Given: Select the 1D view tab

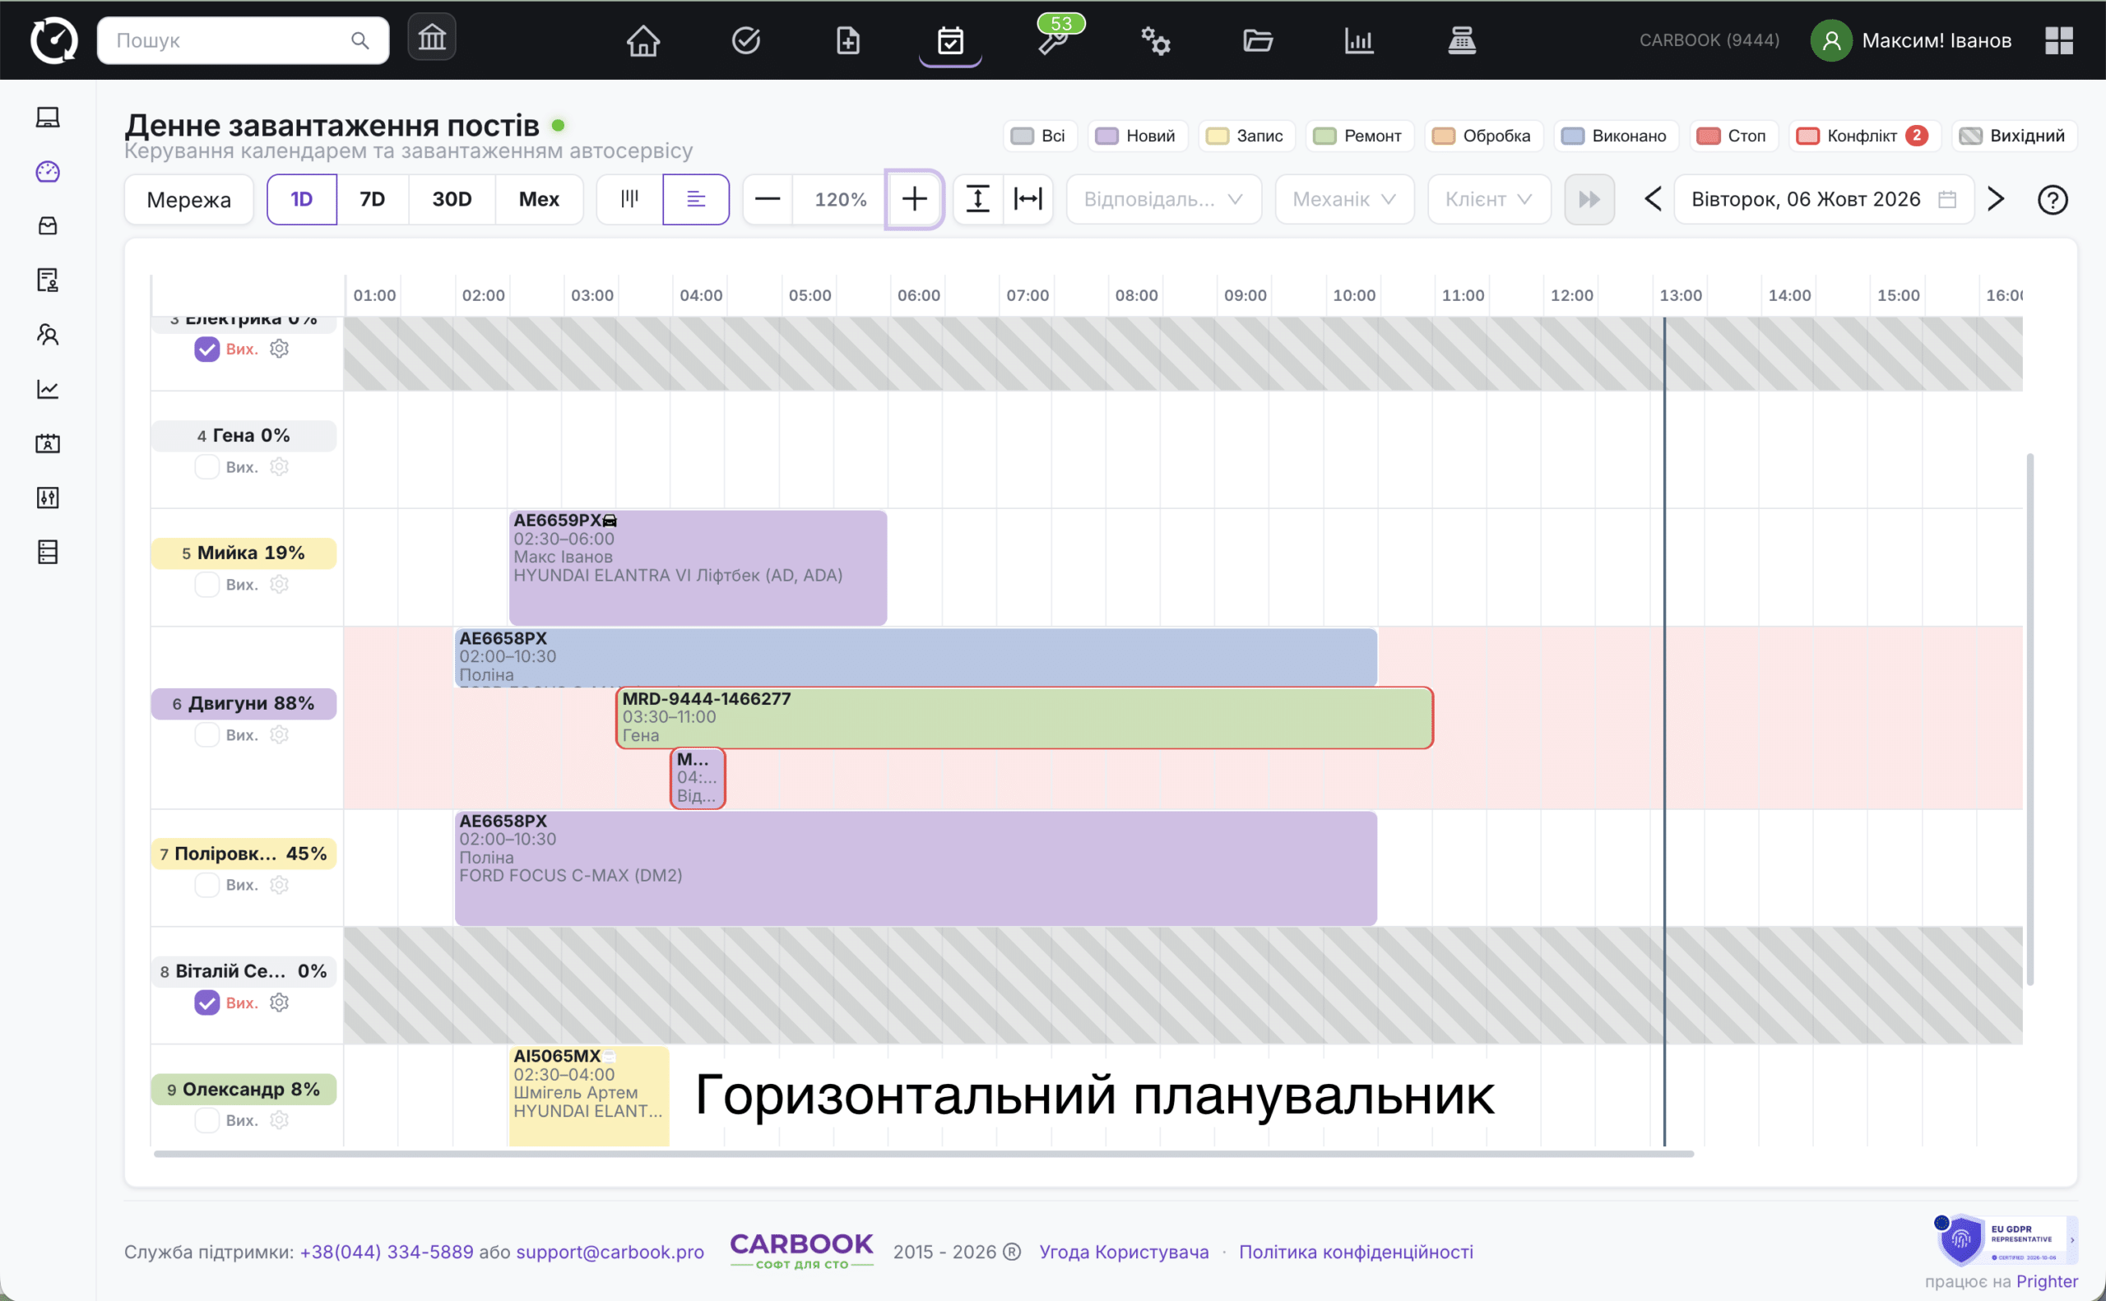Looking at the screenshot, I should [301, 200].
